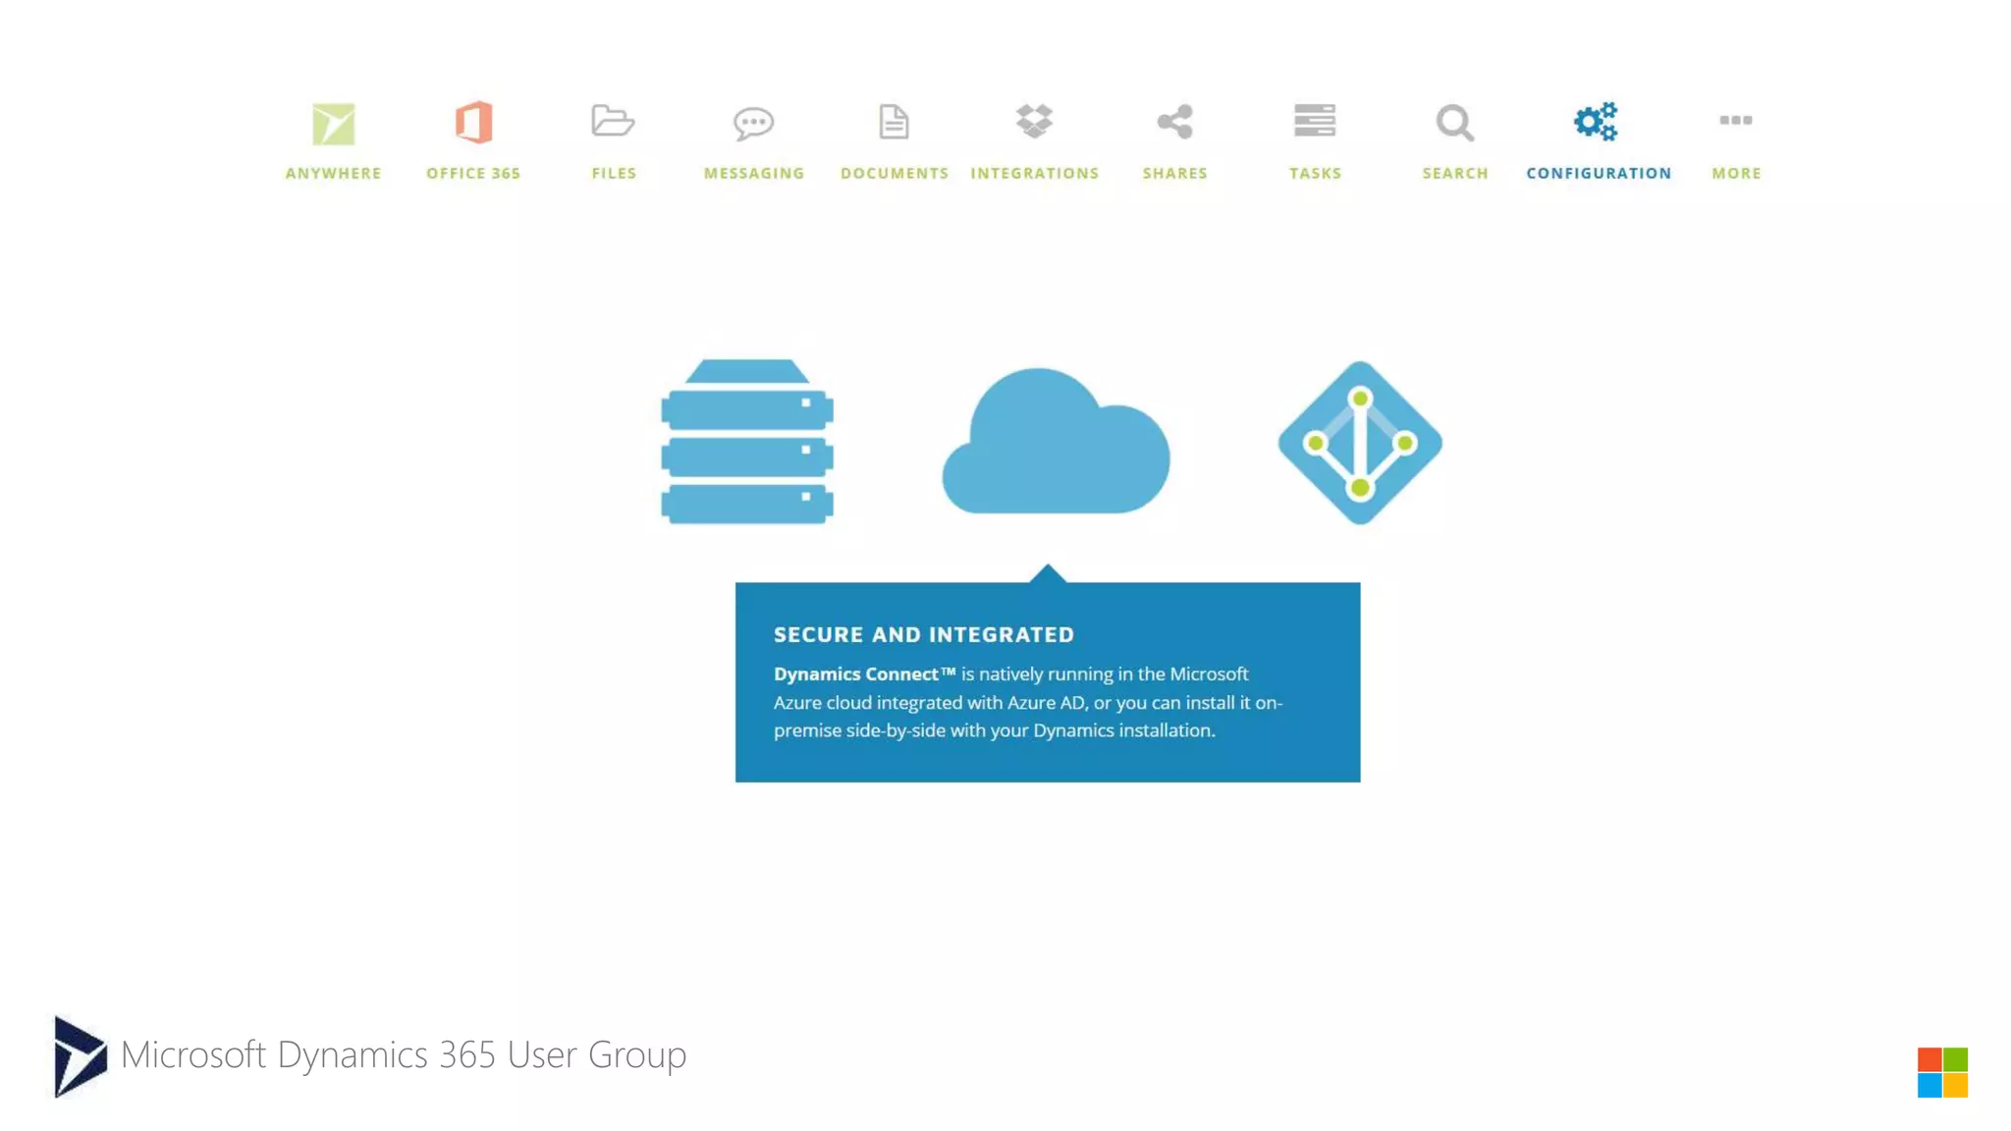Image resolution: width=2011 pixels, height=1131 pixels.
Task: Select the Files folder icon
Action: click(613, 121)
